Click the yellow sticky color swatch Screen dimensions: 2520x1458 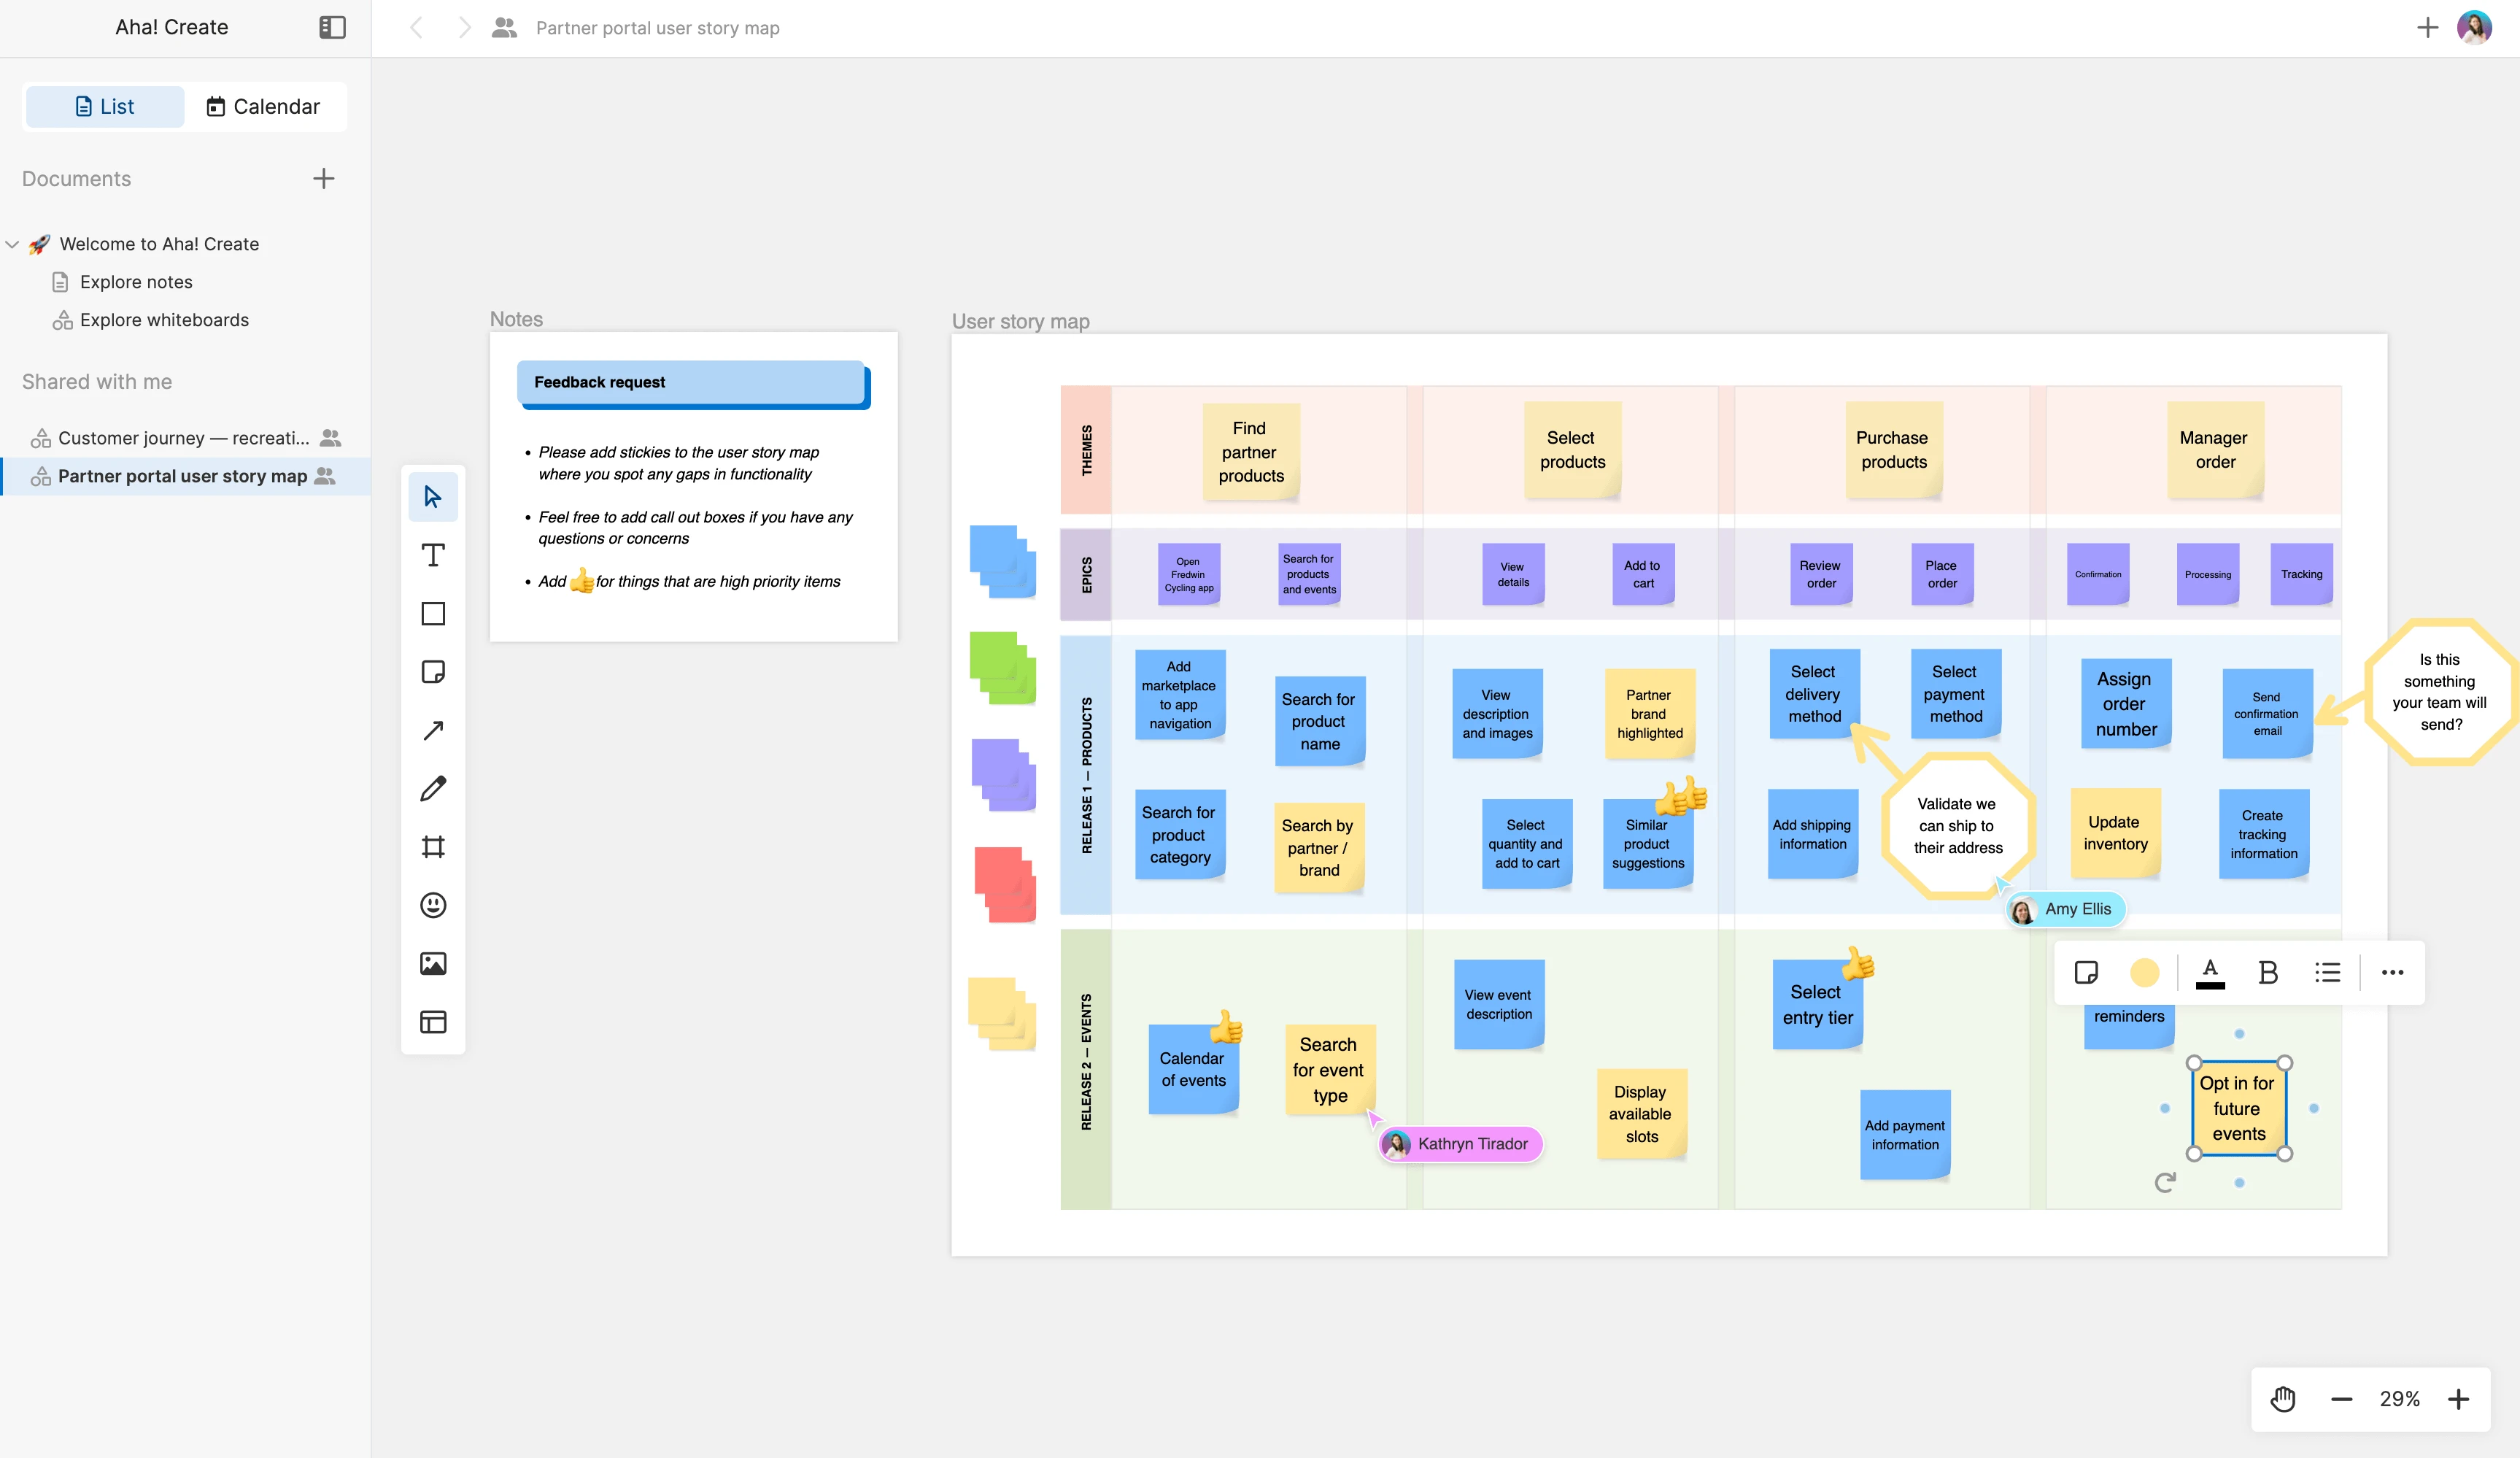(2144, 972)
